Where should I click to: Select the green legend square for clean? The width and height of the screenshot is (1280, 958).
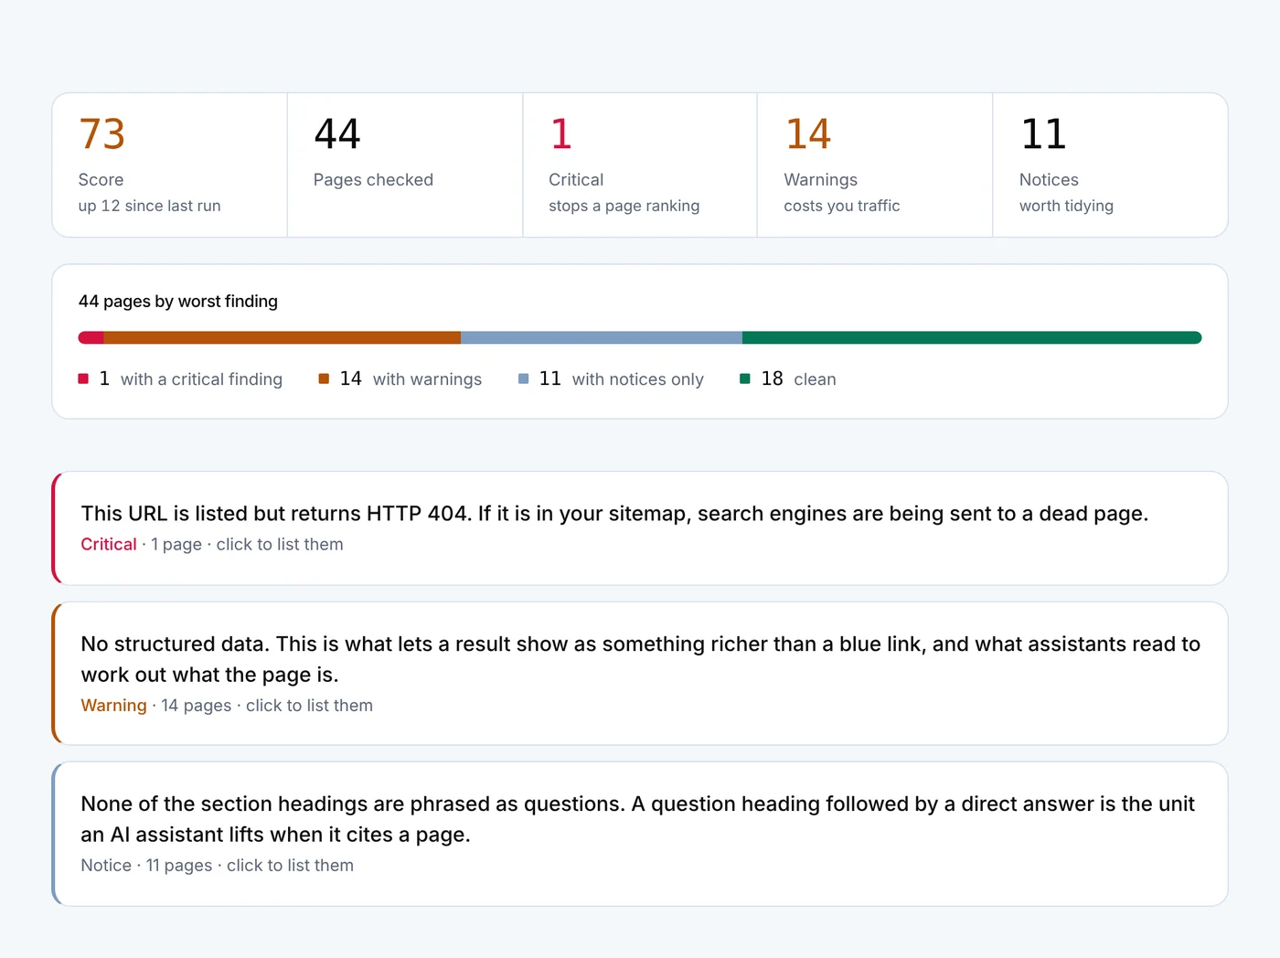pyautogui.click(x=745, y=378)
